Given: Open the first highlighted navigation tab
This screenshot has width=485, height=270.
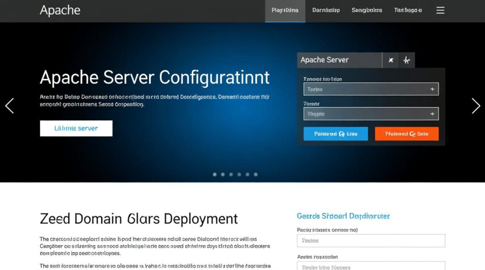Looking at the screenshot, I should point(285,10).
